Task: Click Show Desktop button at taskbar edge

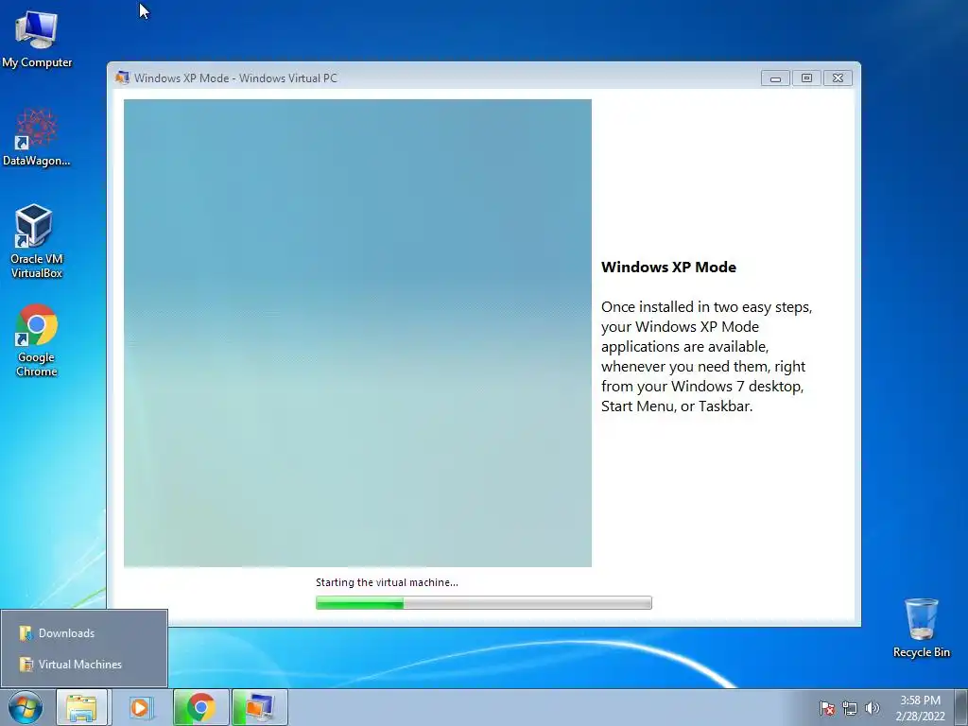Action: tap(961, 707)
